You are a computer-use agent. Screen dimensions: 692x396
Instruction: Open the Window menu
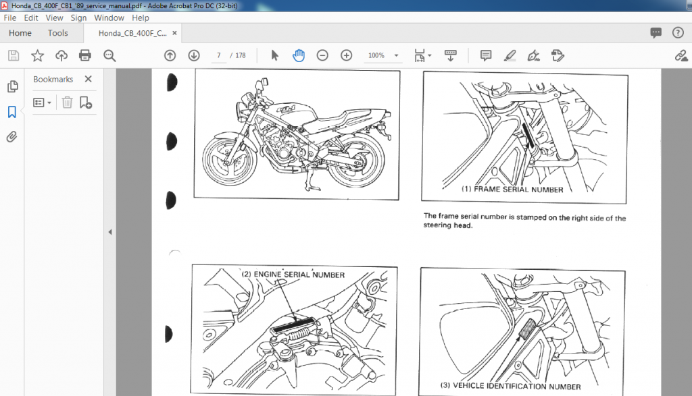(109, 18)
